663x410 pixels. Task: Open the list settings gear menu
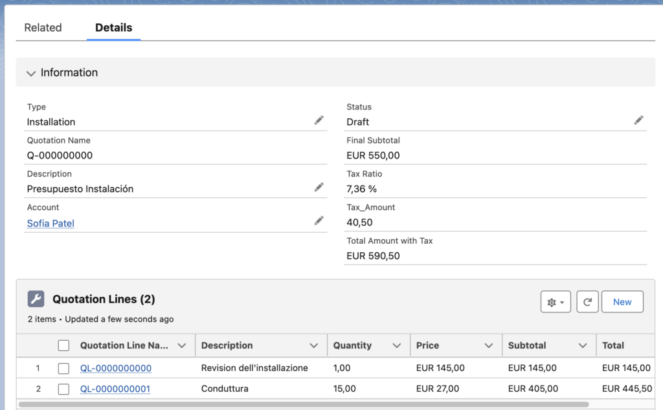[556, 302]
